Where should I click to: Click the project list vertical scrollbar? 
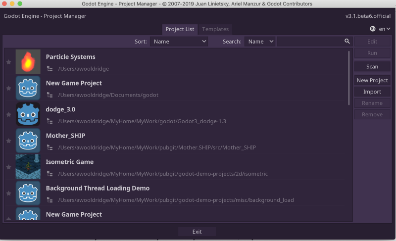(349, 78)
